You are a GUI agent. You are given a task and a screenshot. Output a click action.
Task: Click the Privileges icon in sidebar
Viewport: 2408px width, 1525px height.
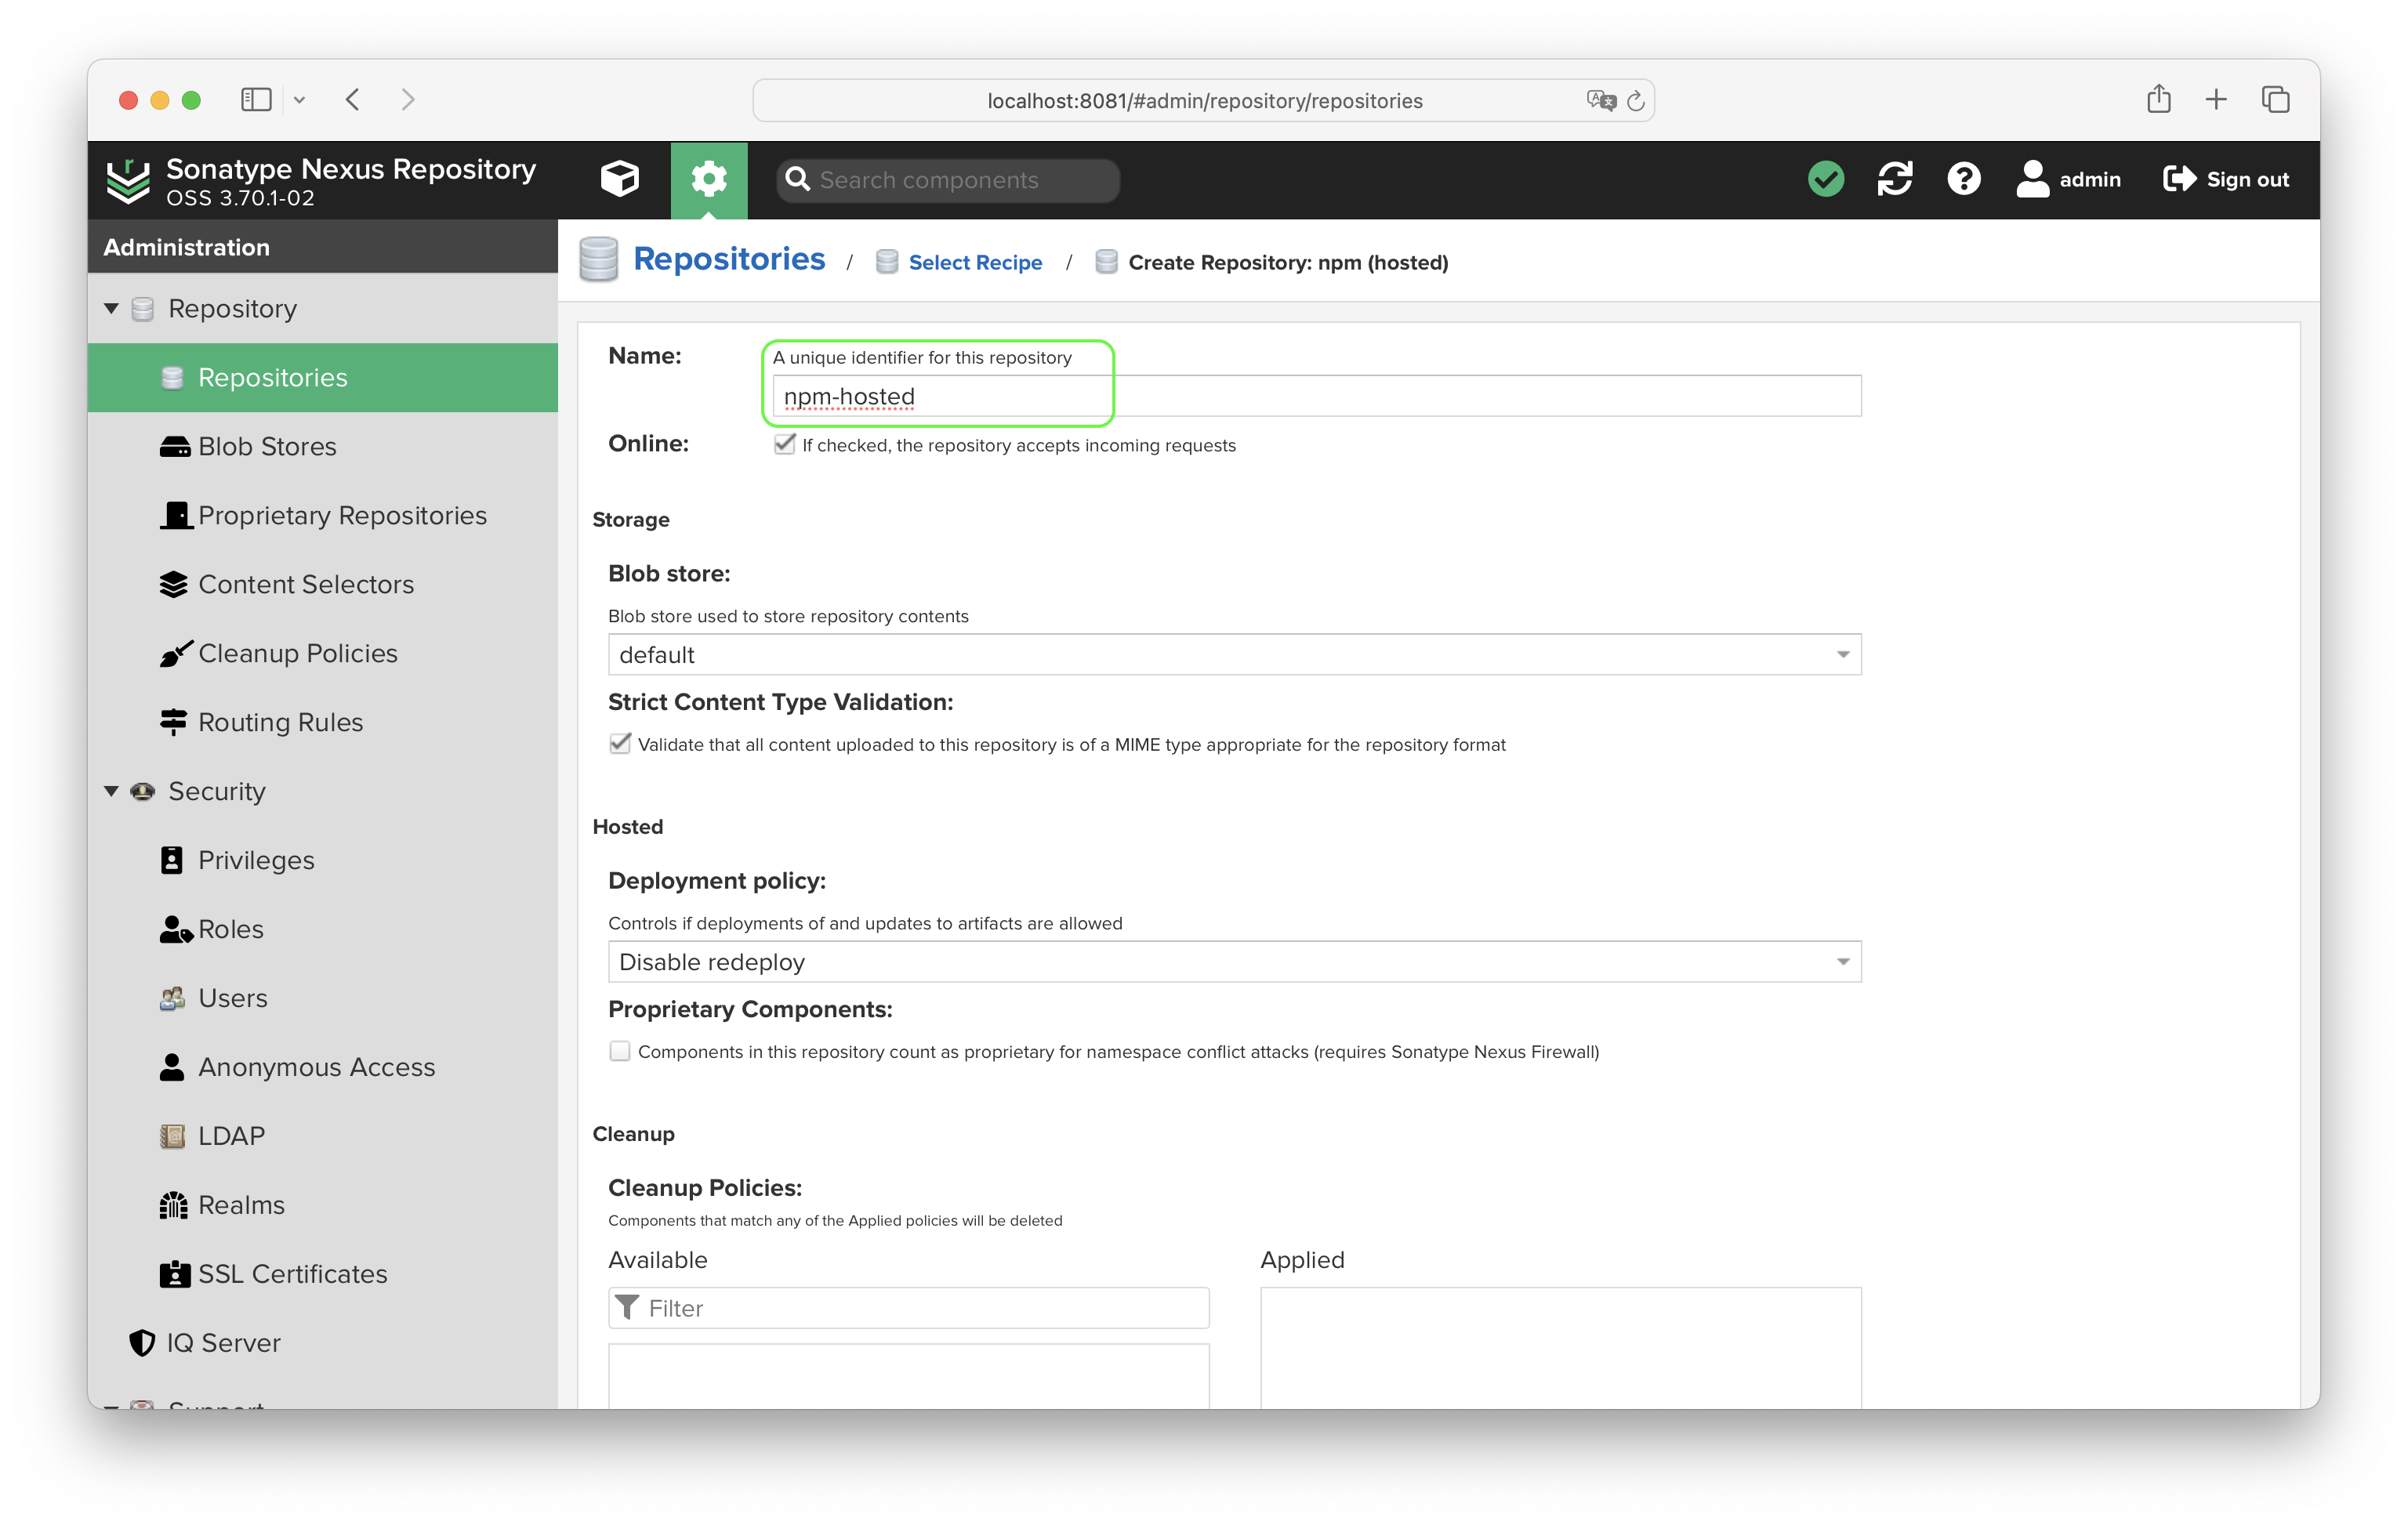[169, 858]
